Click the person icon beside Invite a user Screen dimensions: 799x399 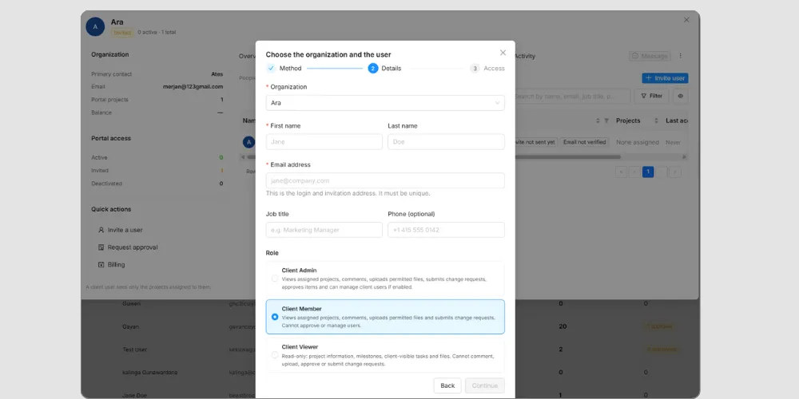point(101,230)
